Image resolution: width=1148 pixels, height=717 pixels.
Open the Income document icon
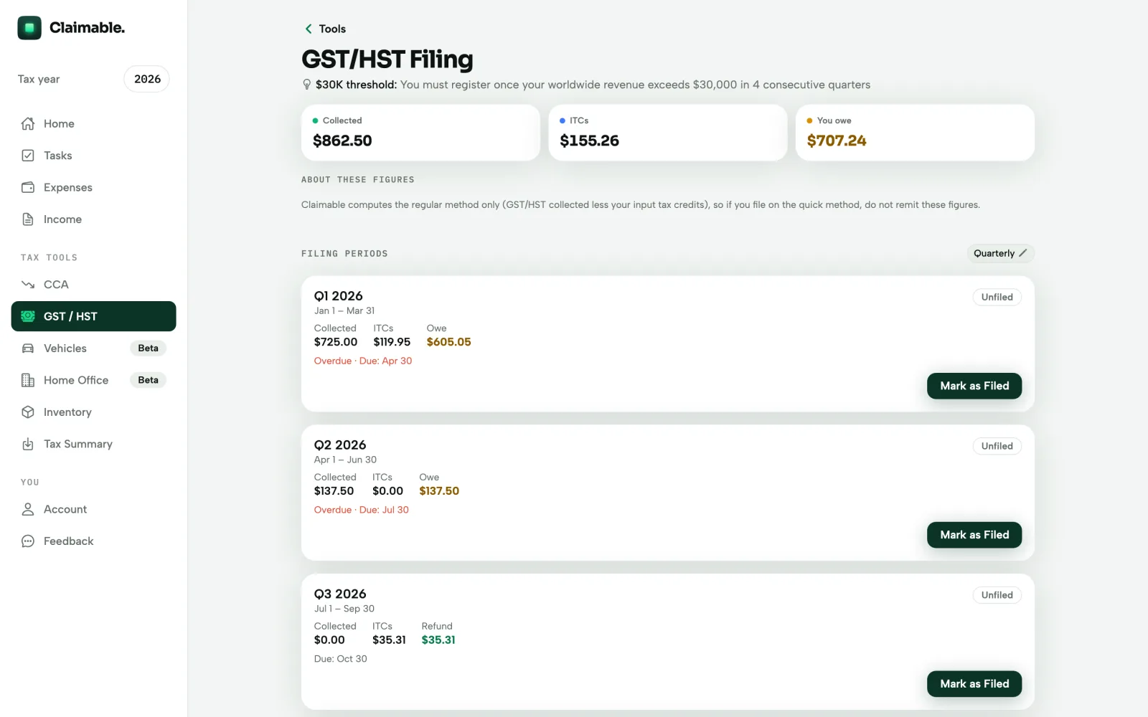[28, 219]
